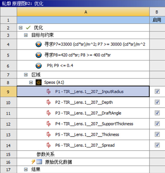
Task: Select the 优化 root label
Action: 38,28
